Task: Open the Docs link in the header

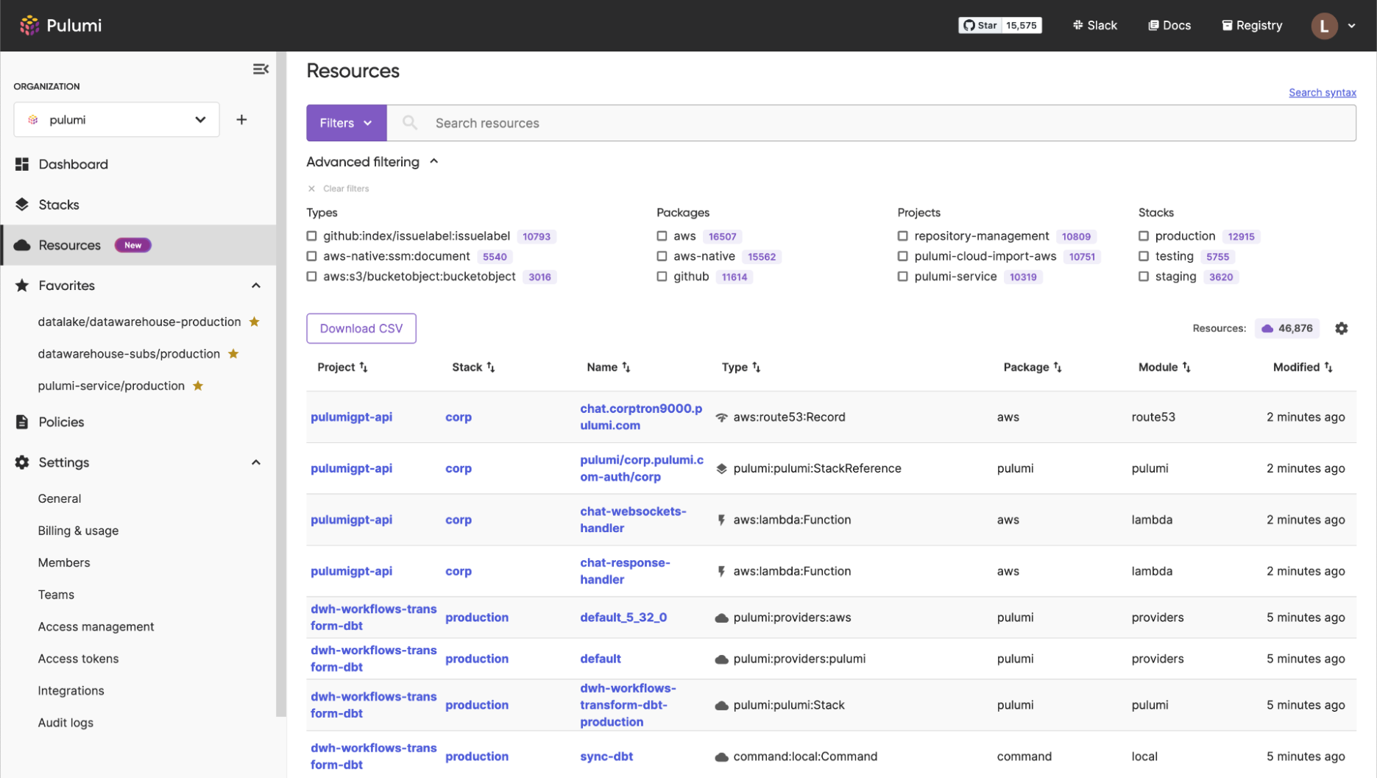Action: click(1169, 25)
